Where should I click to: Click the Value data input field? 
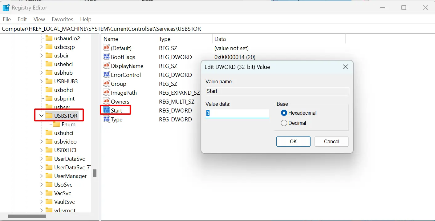click(237, 113)
